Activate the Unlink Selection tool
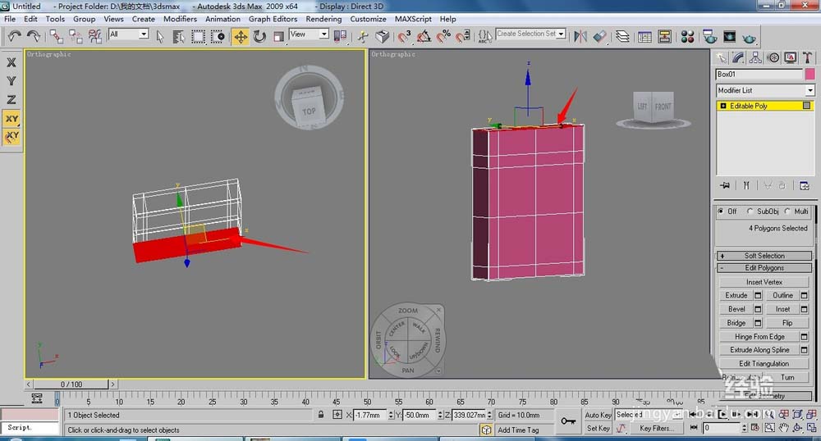The height and width of the screenshot is (441, 821). [x=76, y=36]
